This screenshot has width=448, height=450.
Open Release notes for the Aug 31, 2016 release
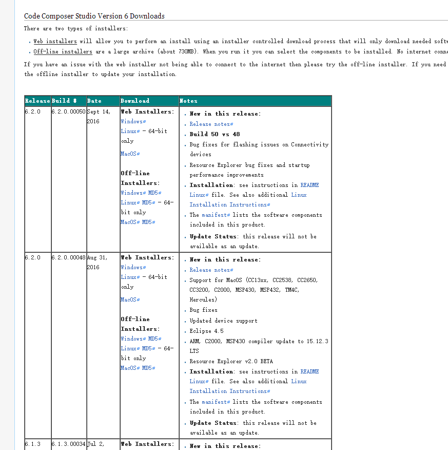tap(211, 270)
